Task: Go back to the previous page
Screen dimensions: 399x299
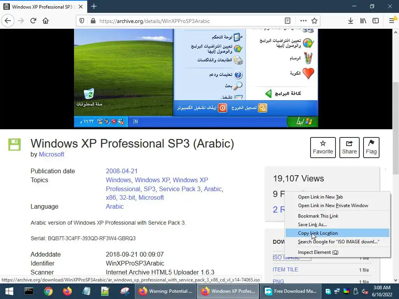Action: point(8,21)
